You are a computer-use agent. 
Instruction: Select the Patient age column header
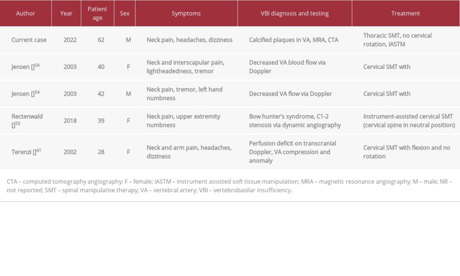click(x=98, y=13)
